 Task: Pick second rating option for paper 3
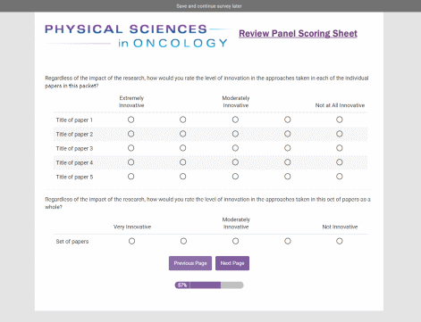coord(183,148)
